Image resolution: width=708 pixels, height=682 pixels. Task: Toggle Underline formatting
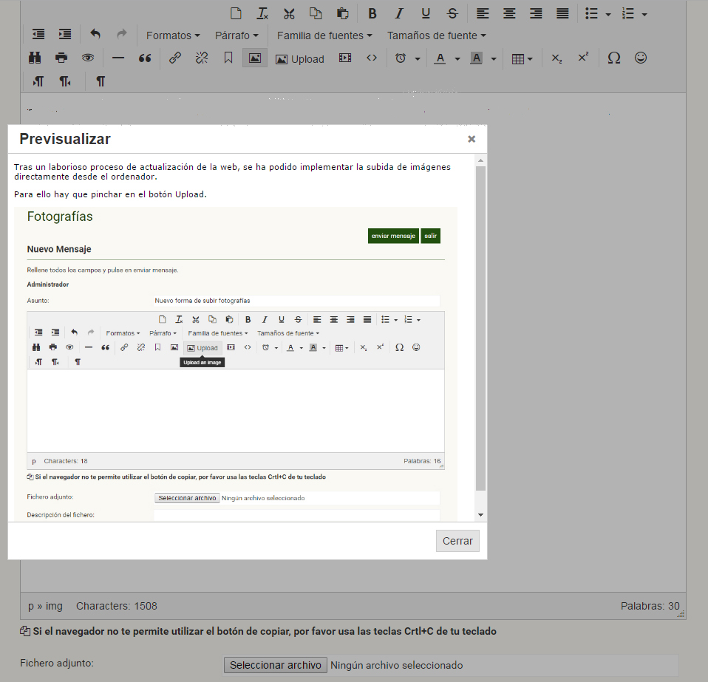tap(426, 13)
